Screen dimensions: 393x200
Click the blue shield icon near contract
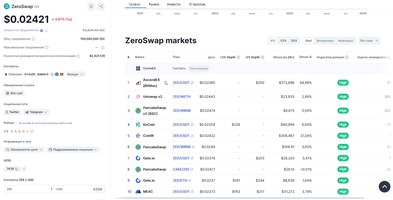point(57,74)
